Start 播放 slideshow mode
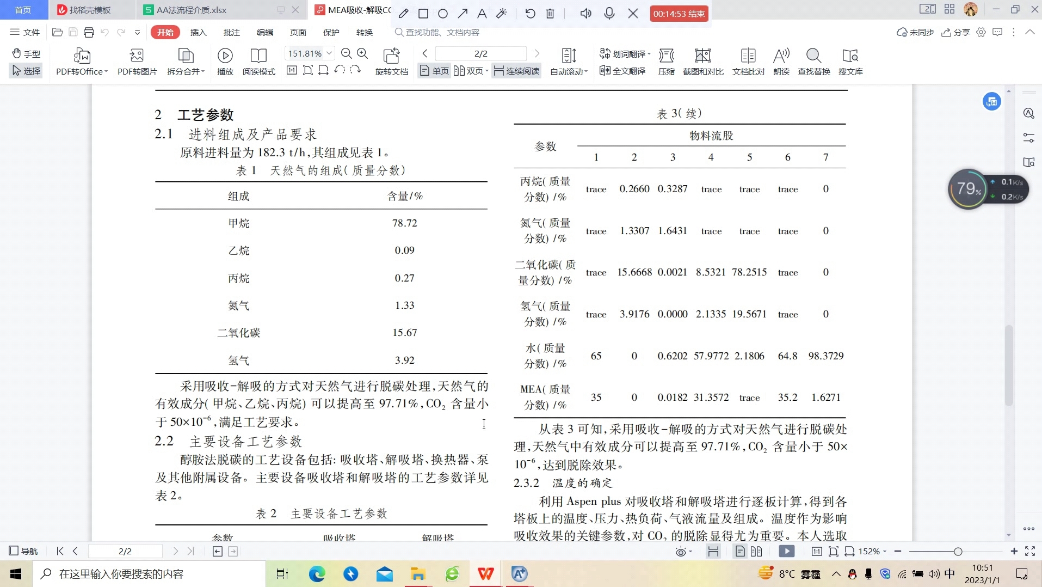Image resolution: width=1042 pixels, height=587 pixels. click(x=225, y=62)
